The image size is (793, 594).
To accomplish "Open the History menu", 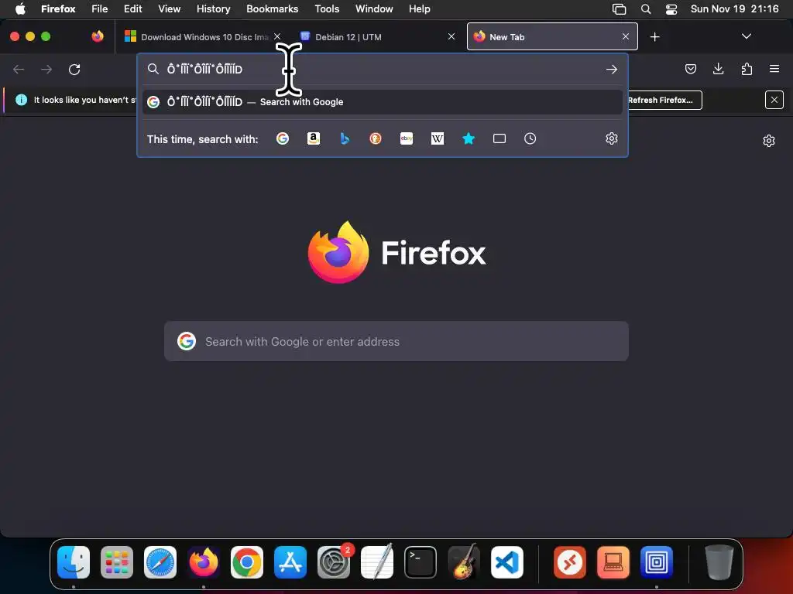I will coord(214,9).
